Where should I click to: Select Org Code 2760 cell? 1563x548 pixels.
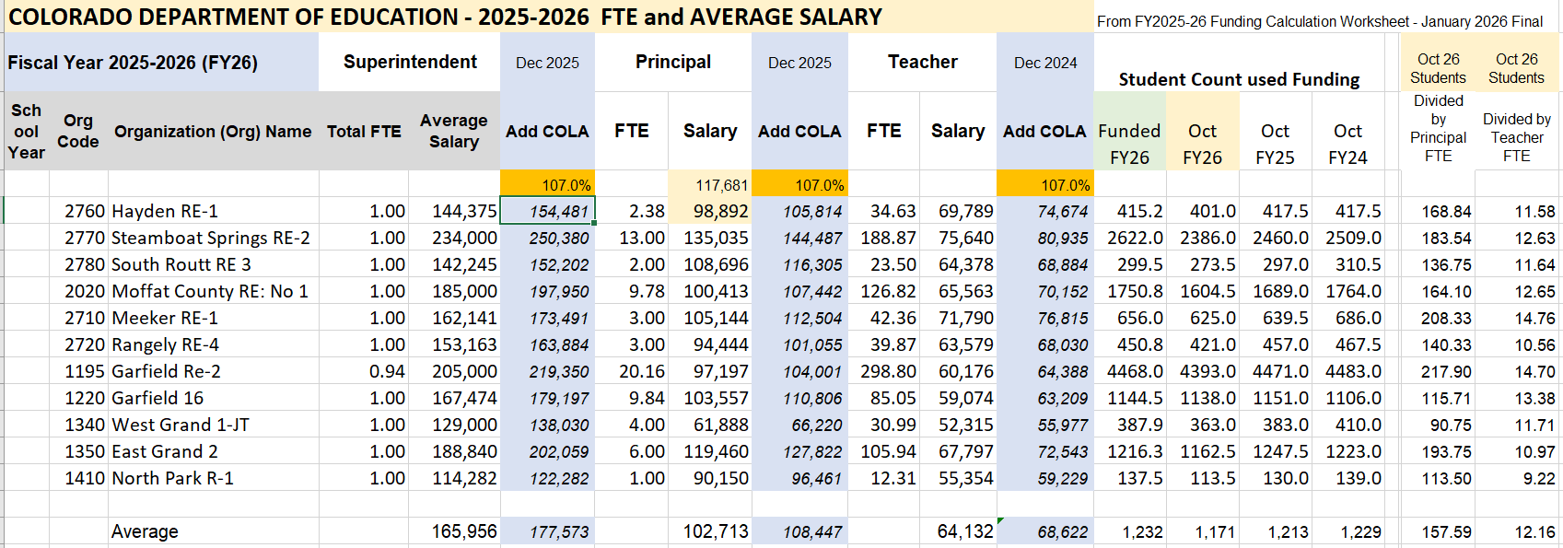tap(78, 211)
